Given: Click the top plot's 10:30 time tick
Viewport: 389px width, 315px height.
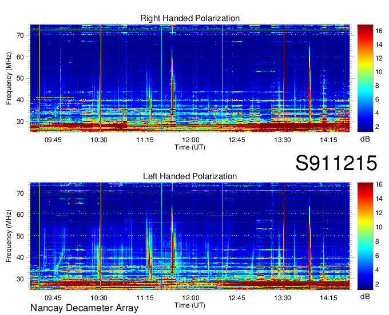Looking at the screenshot, I should tap(99, 140).
